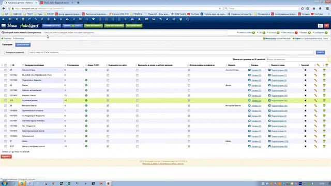The image size is (331, 186).
Task: Edit Кузовные детали row with pencil icon
Action: tap(315, 101)
